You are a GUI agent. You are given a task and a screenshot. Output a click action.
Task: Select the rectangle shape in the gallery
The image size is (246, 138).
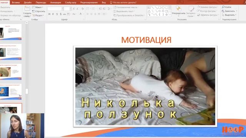pyautogui.click(x=160, y=8)
